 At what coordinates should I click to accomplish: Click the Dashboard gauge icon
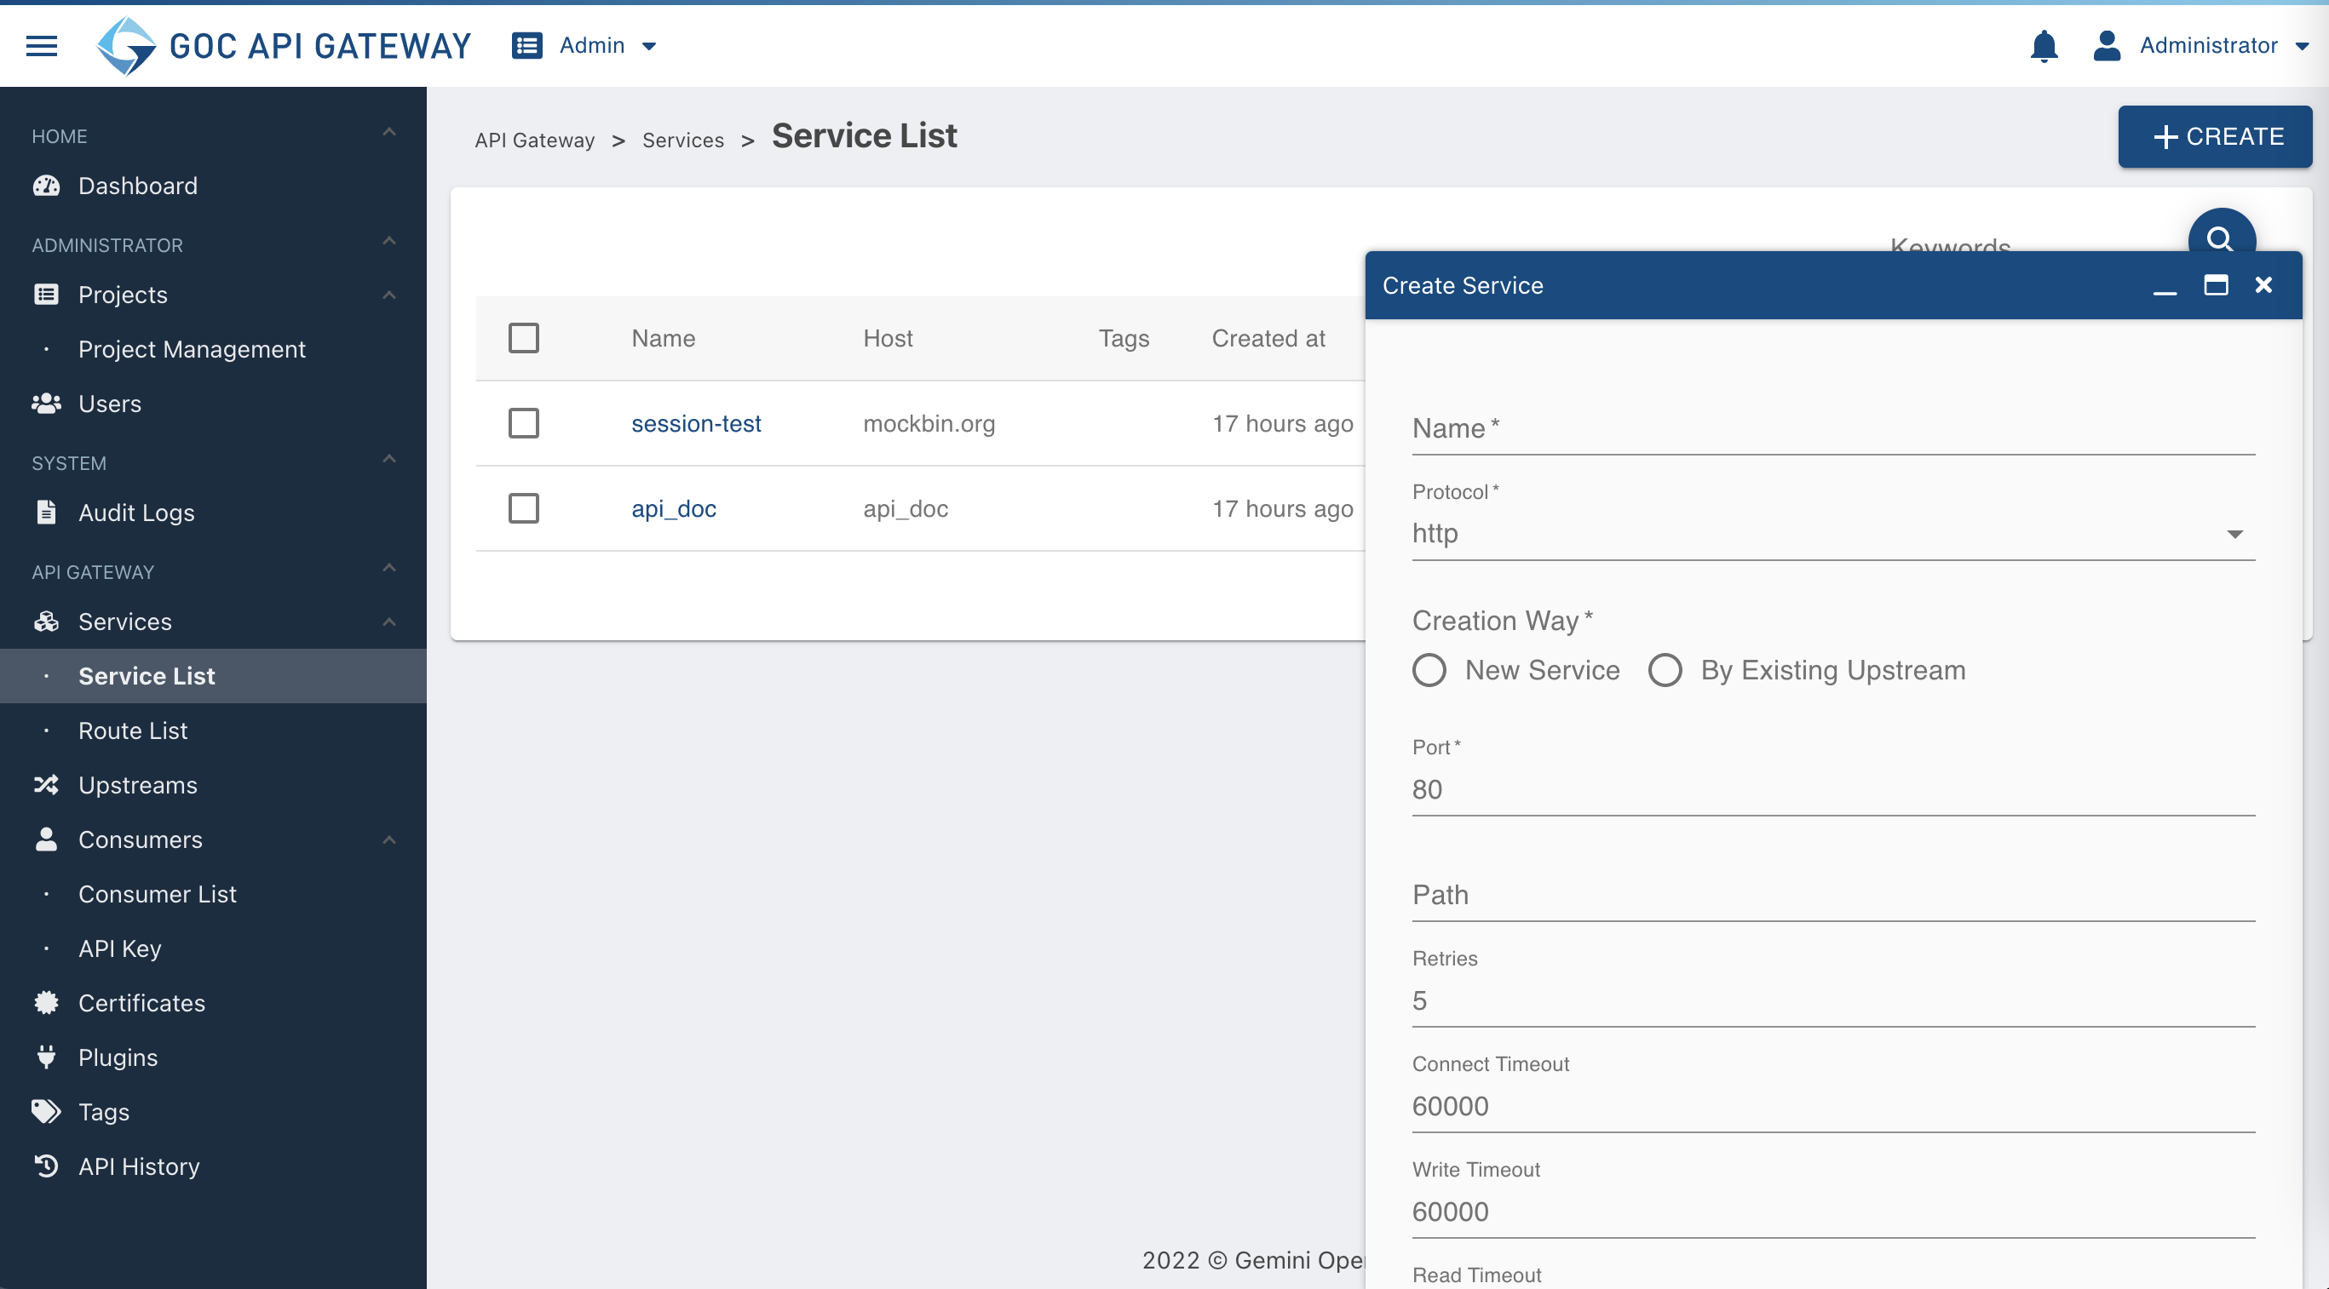pos(46,185)
